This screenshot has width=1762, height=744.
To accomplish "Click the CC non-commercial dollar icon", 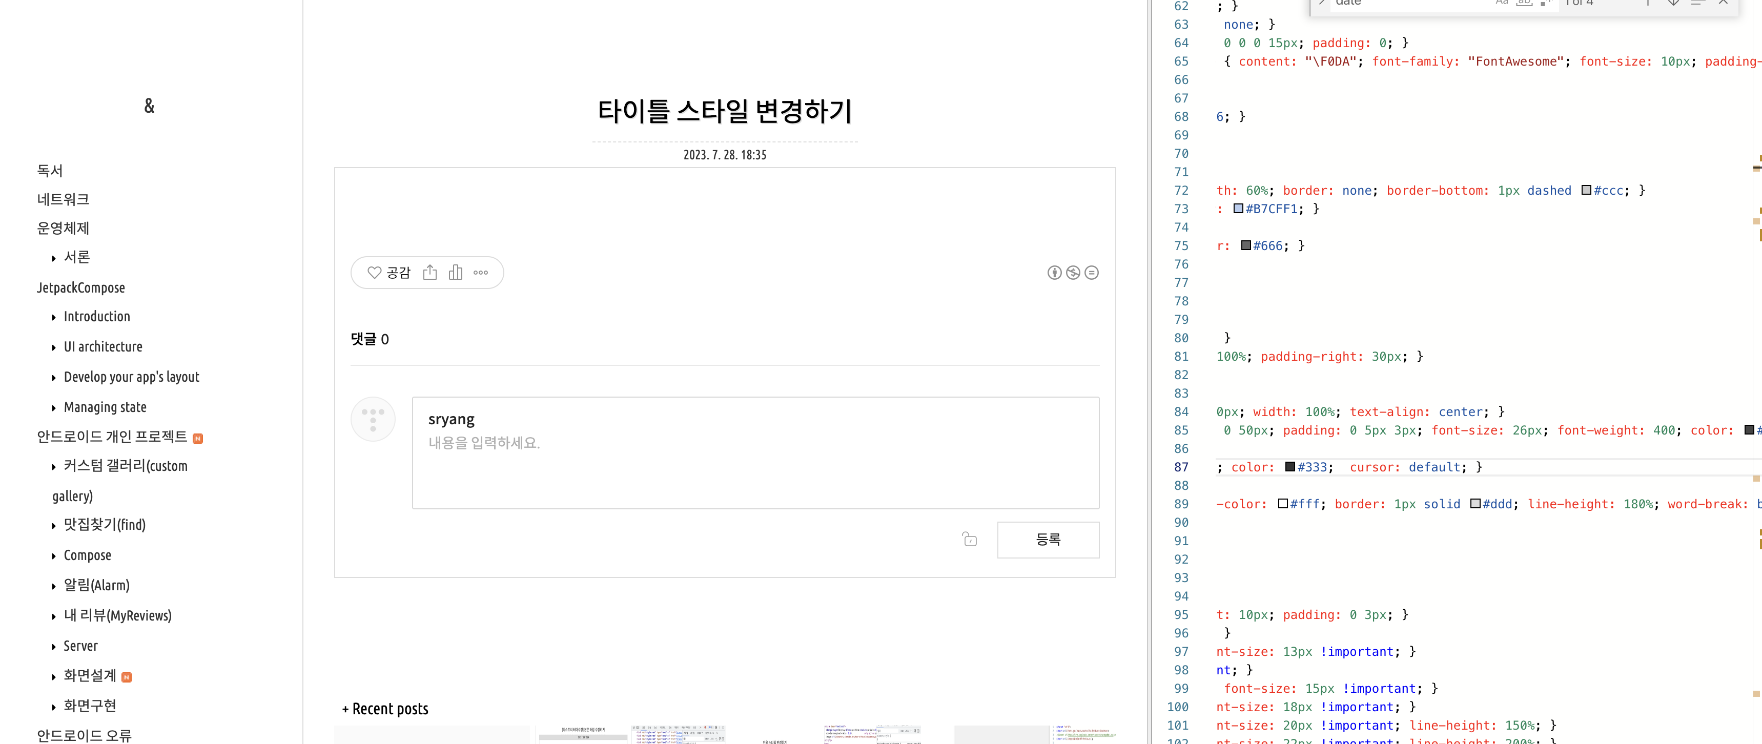I will (1073, 273).
